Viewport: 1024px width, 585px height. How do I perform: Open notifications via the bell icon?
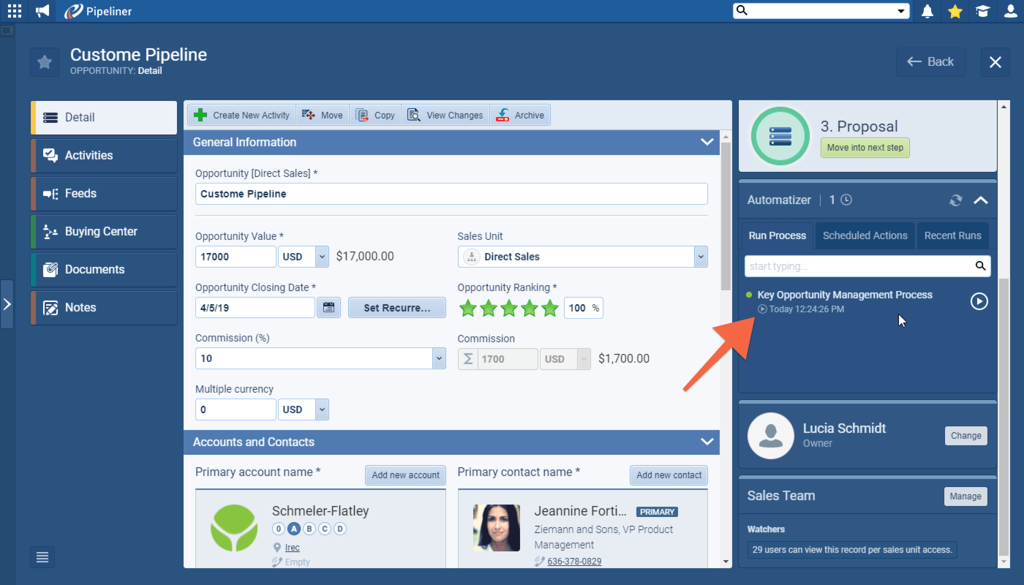[927, 11]
